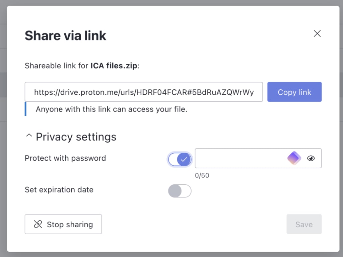The width and height of the screenshot is (343, 257).
Task: Click the 0/50 character counter
Action: pyautogui.click(x=202, y=175)
